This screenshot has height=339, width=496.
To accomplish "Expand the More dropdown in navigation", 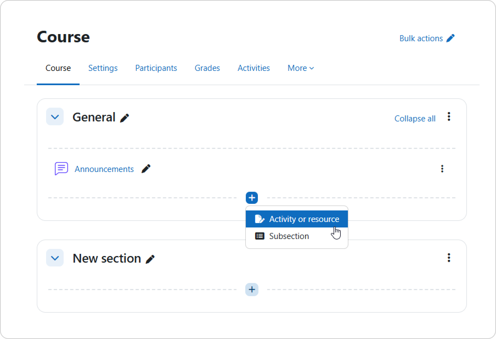I will (x=300, y=68).
